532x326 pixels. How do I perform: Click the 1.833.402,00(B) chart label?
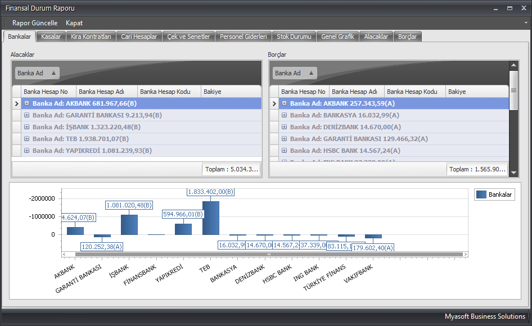(x=211, y=192)
